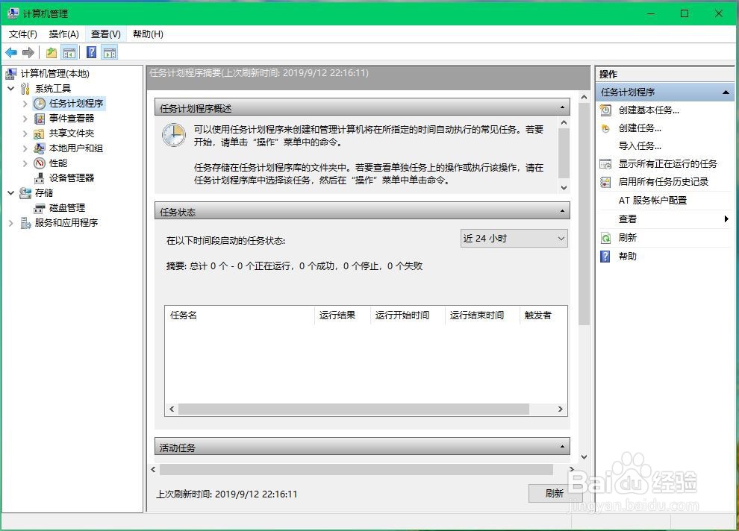Image resolution: width=739 pixels, height=531 pixels.
Task: Click the 创建任务 icon in actions
Action: pos(605,128)
